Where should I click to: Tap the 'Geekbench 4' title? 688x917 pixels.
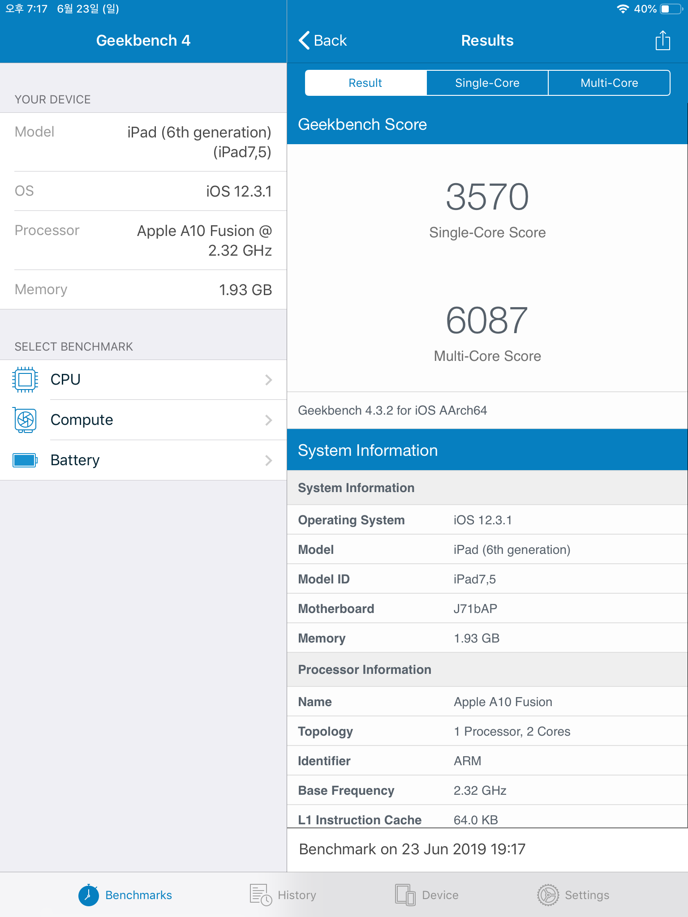(x=143, y=40)
